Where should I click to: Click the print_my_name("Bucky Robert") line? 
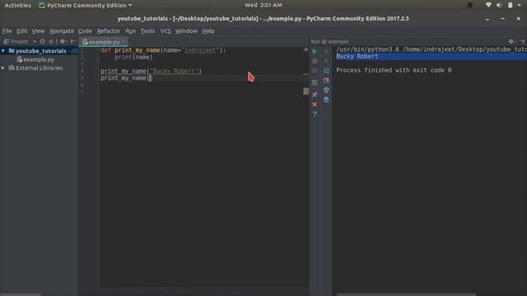[x=151, y=72]
